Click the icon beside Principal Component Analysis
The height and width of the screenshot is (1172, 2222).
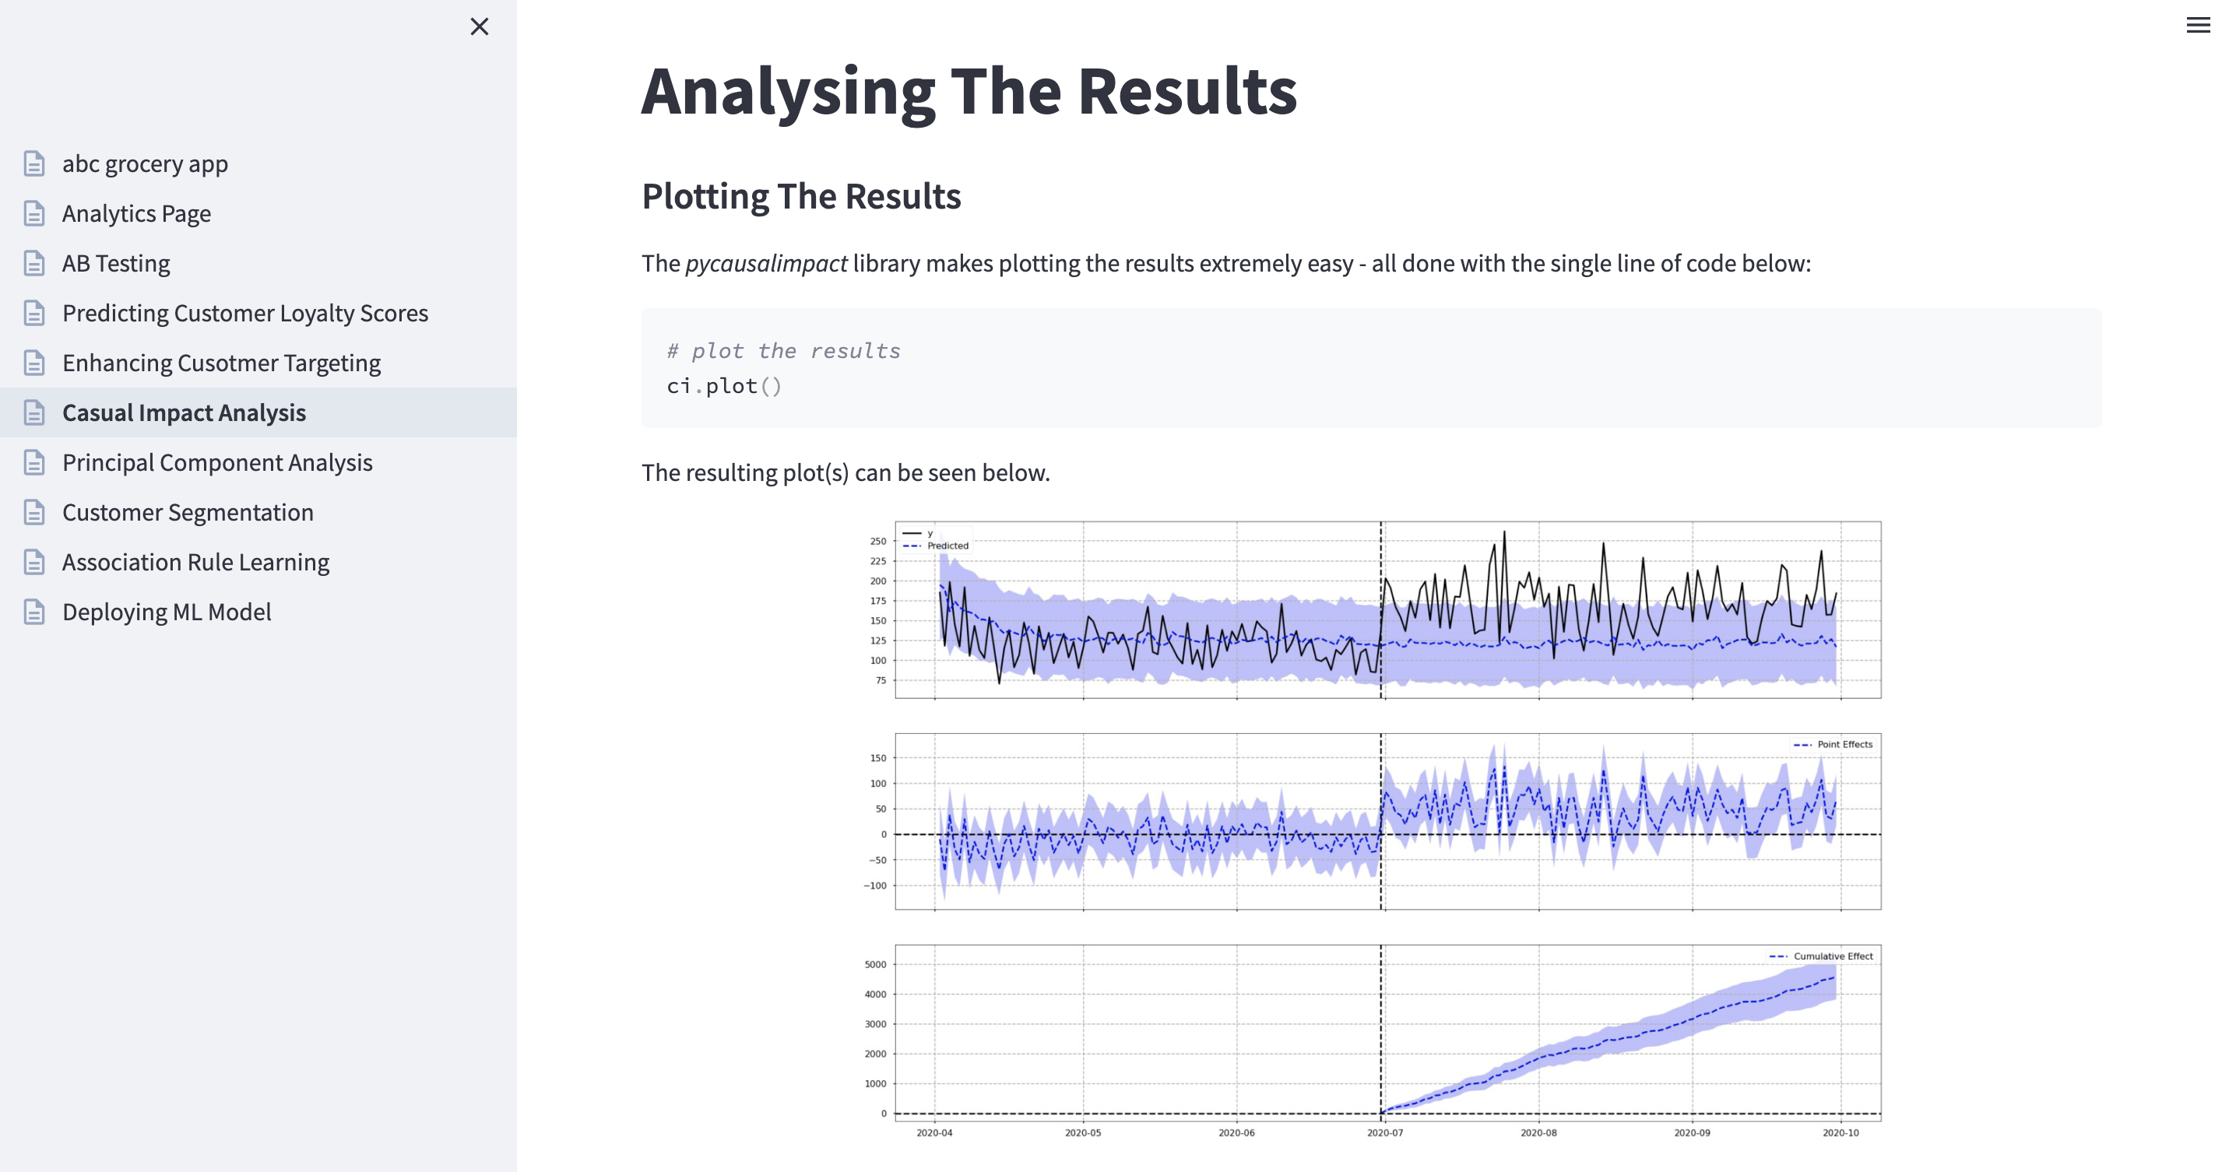point(33,462)
